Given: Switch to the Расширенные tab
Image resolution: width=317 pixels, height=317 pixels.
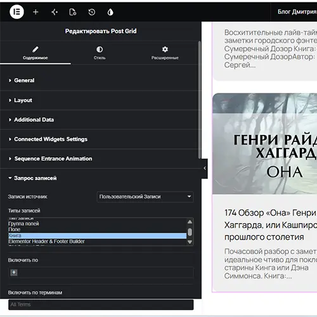Looking at the screenshot, I should pyautogui.click(x=165, y=53).
